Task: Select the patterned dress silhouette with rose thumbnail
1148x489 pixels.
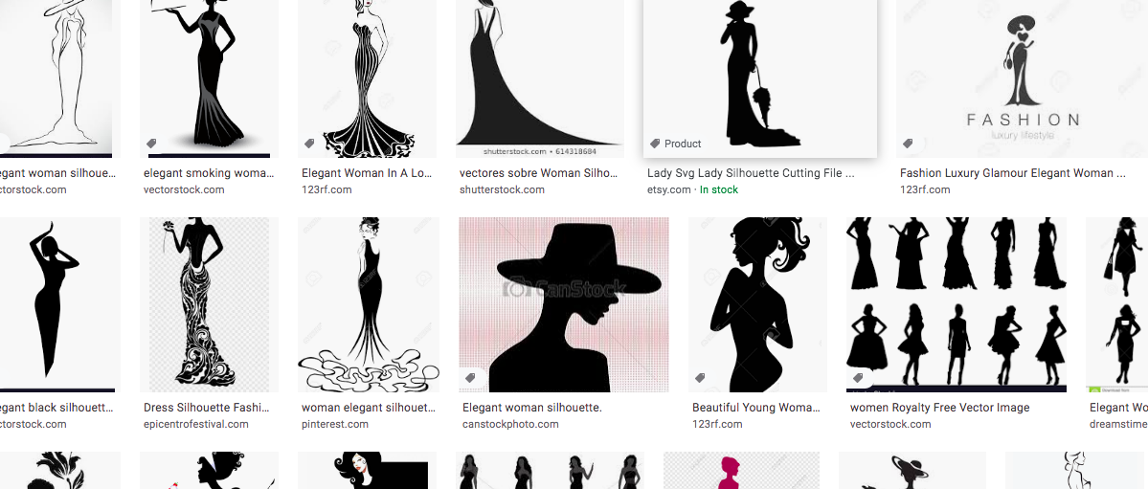Action: pyautogui.click(x=209, y=304)
